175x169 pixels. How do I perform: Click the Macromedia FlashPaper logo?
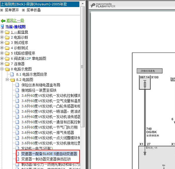click(x=103, y=5)
